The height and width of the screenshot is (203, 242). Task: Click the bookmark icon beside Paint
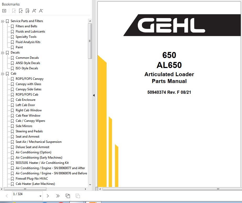pyautogui.click(x=12, y=48)
